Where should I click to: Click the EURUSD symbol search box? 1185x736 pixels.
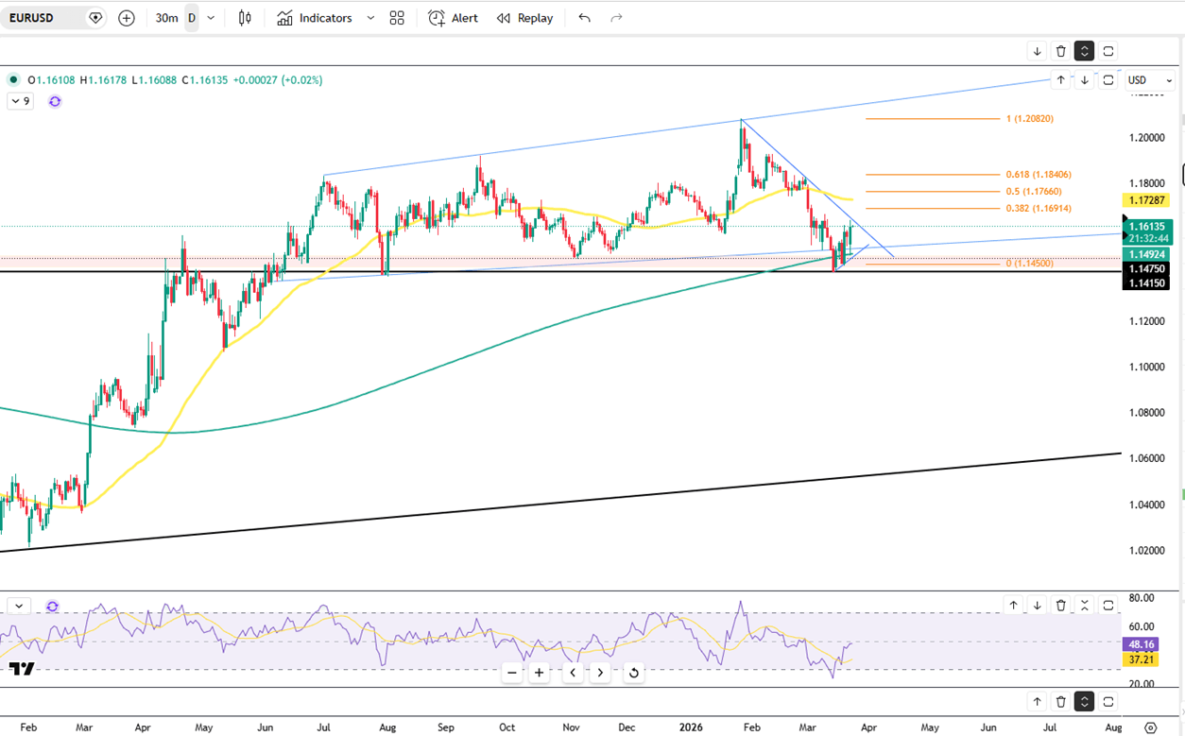[47, 18]
